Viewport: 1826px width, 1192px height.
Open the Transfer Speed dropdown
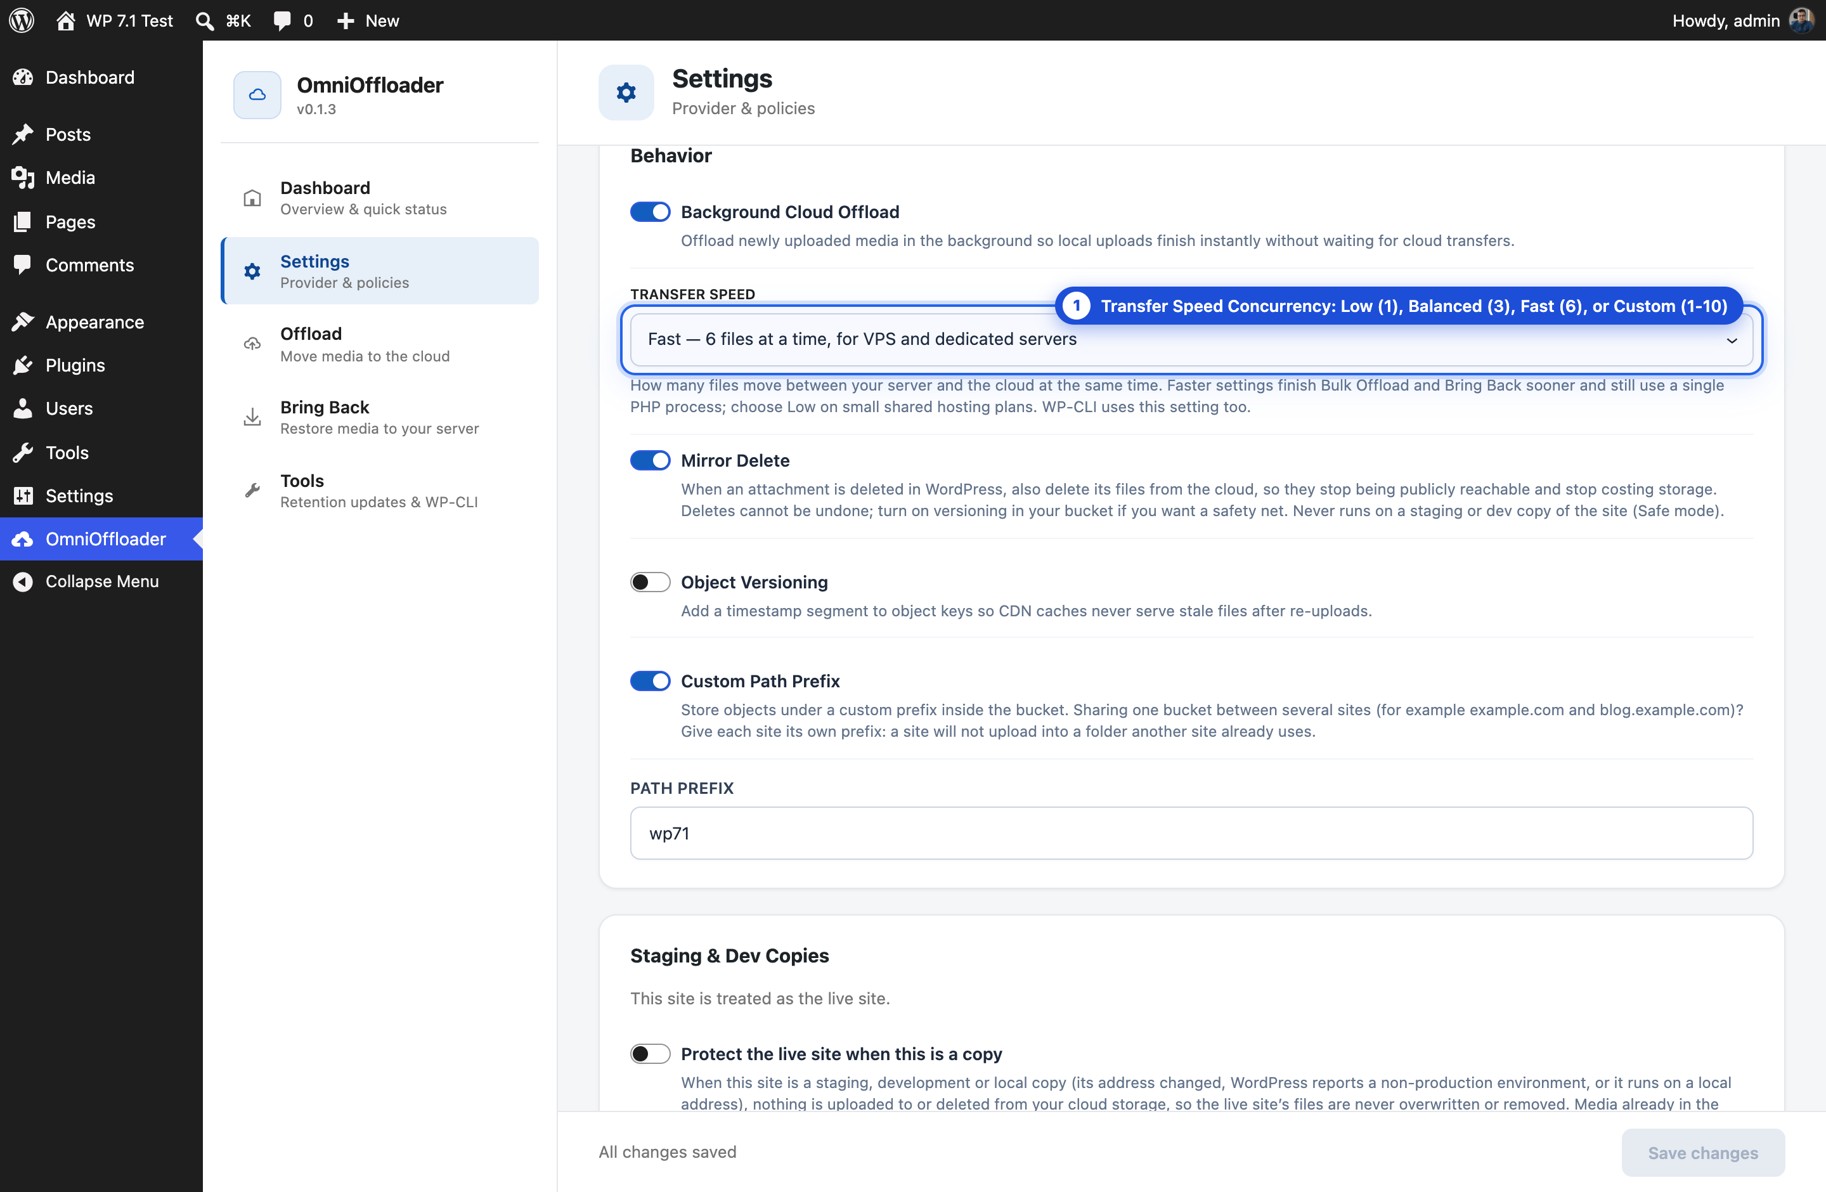1191,339
